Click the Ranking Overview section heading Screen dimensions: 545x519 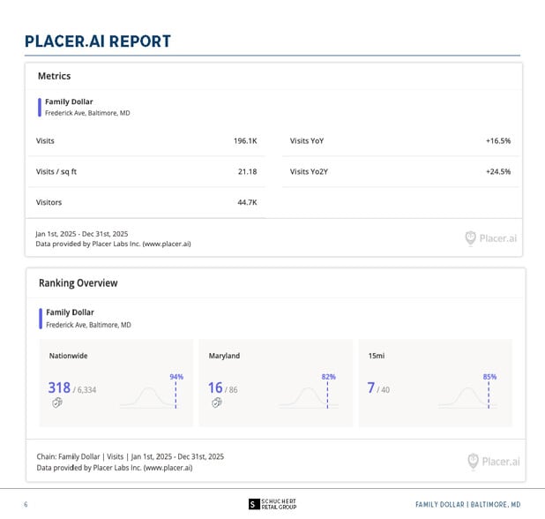tap(78, 283)
